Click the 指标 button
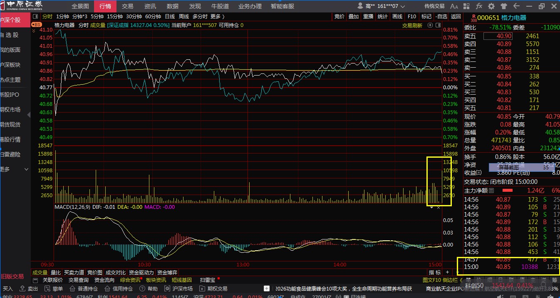The width and height of the screenshot is (560, 298). click(435, 272)
